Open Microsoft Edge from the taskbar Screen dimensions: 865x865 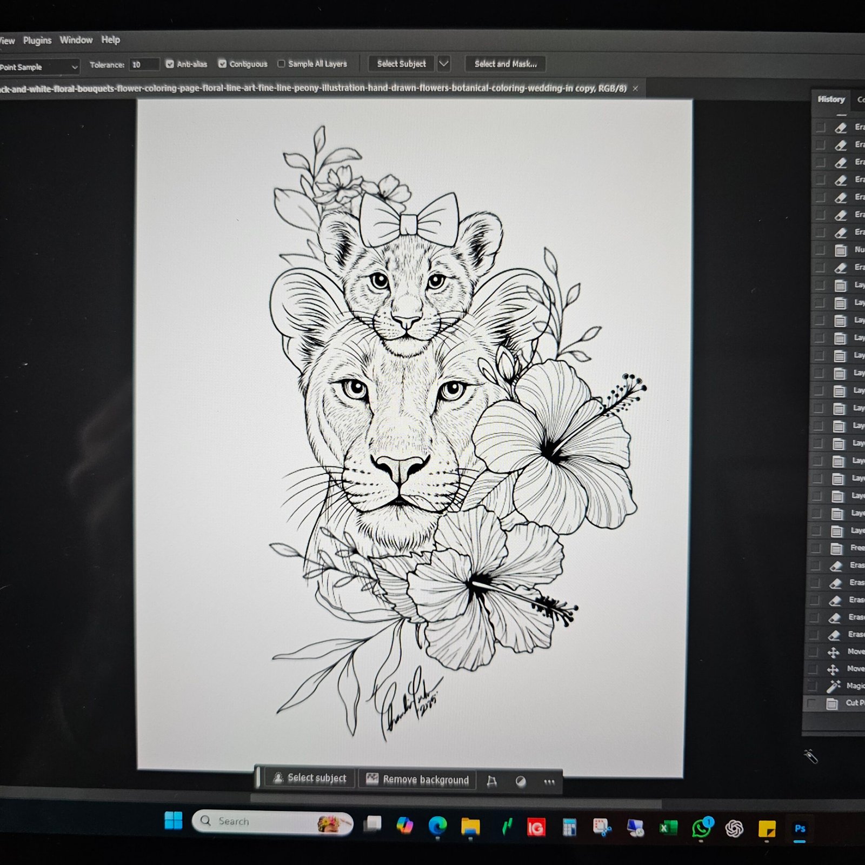click(437, 826)
